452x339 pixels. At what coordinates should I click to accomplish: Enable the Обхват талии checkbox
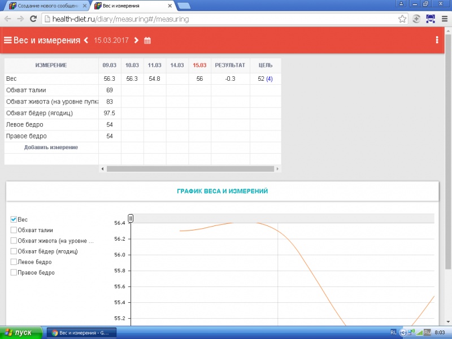pos(14,230)
